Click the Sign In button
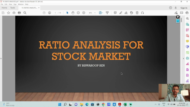 pyautogui.click(x=184, y=8)
